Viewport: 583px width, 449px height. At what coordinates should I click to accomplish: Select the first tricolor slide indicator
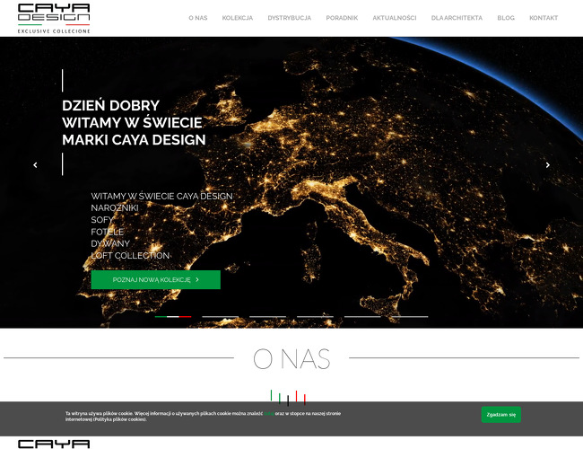(x=173, y=316)
